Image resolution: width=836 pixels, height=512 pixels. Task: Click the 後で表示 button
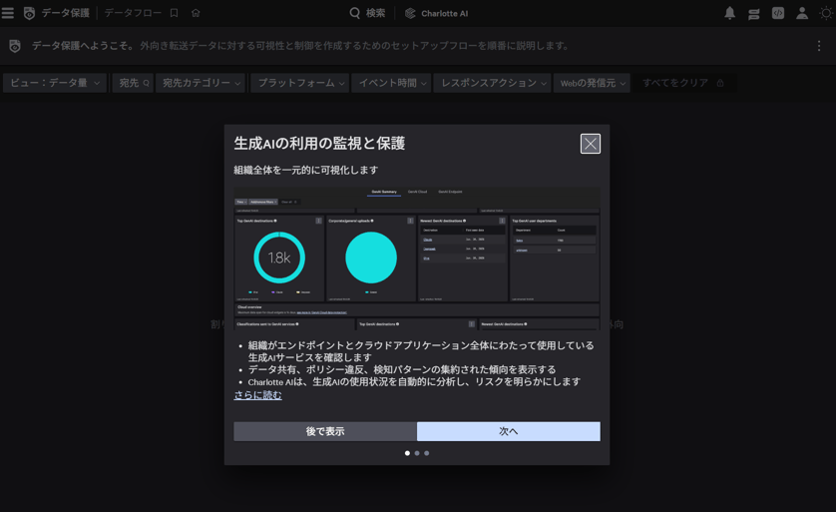coord(325,431)
